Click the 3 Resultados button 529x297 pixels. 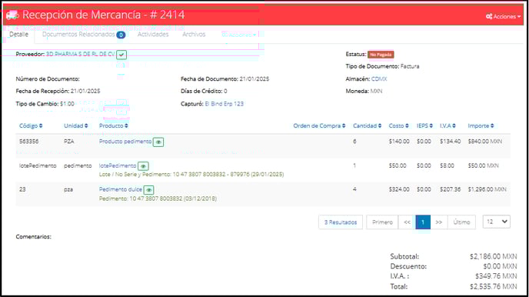click(341, 222)
